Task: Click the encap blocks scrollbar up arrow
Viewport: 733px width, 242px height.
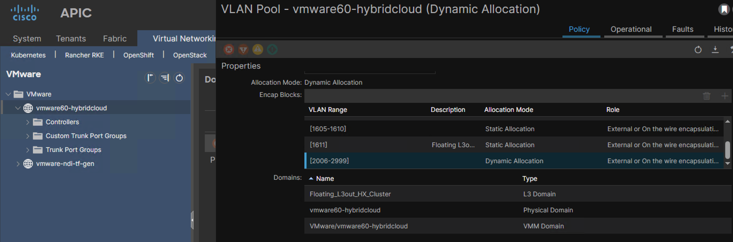Action: coord(728,121)
